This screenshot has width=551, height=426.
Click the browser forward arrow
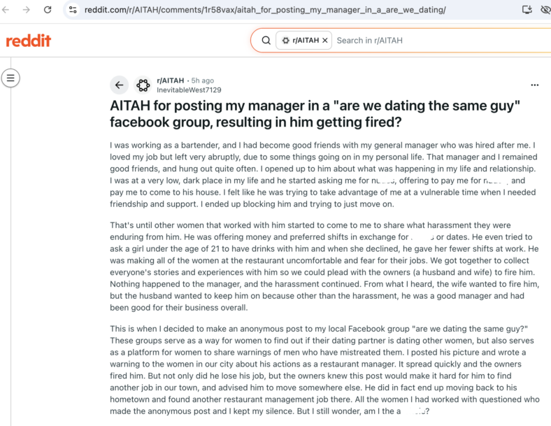coord(27,10)
